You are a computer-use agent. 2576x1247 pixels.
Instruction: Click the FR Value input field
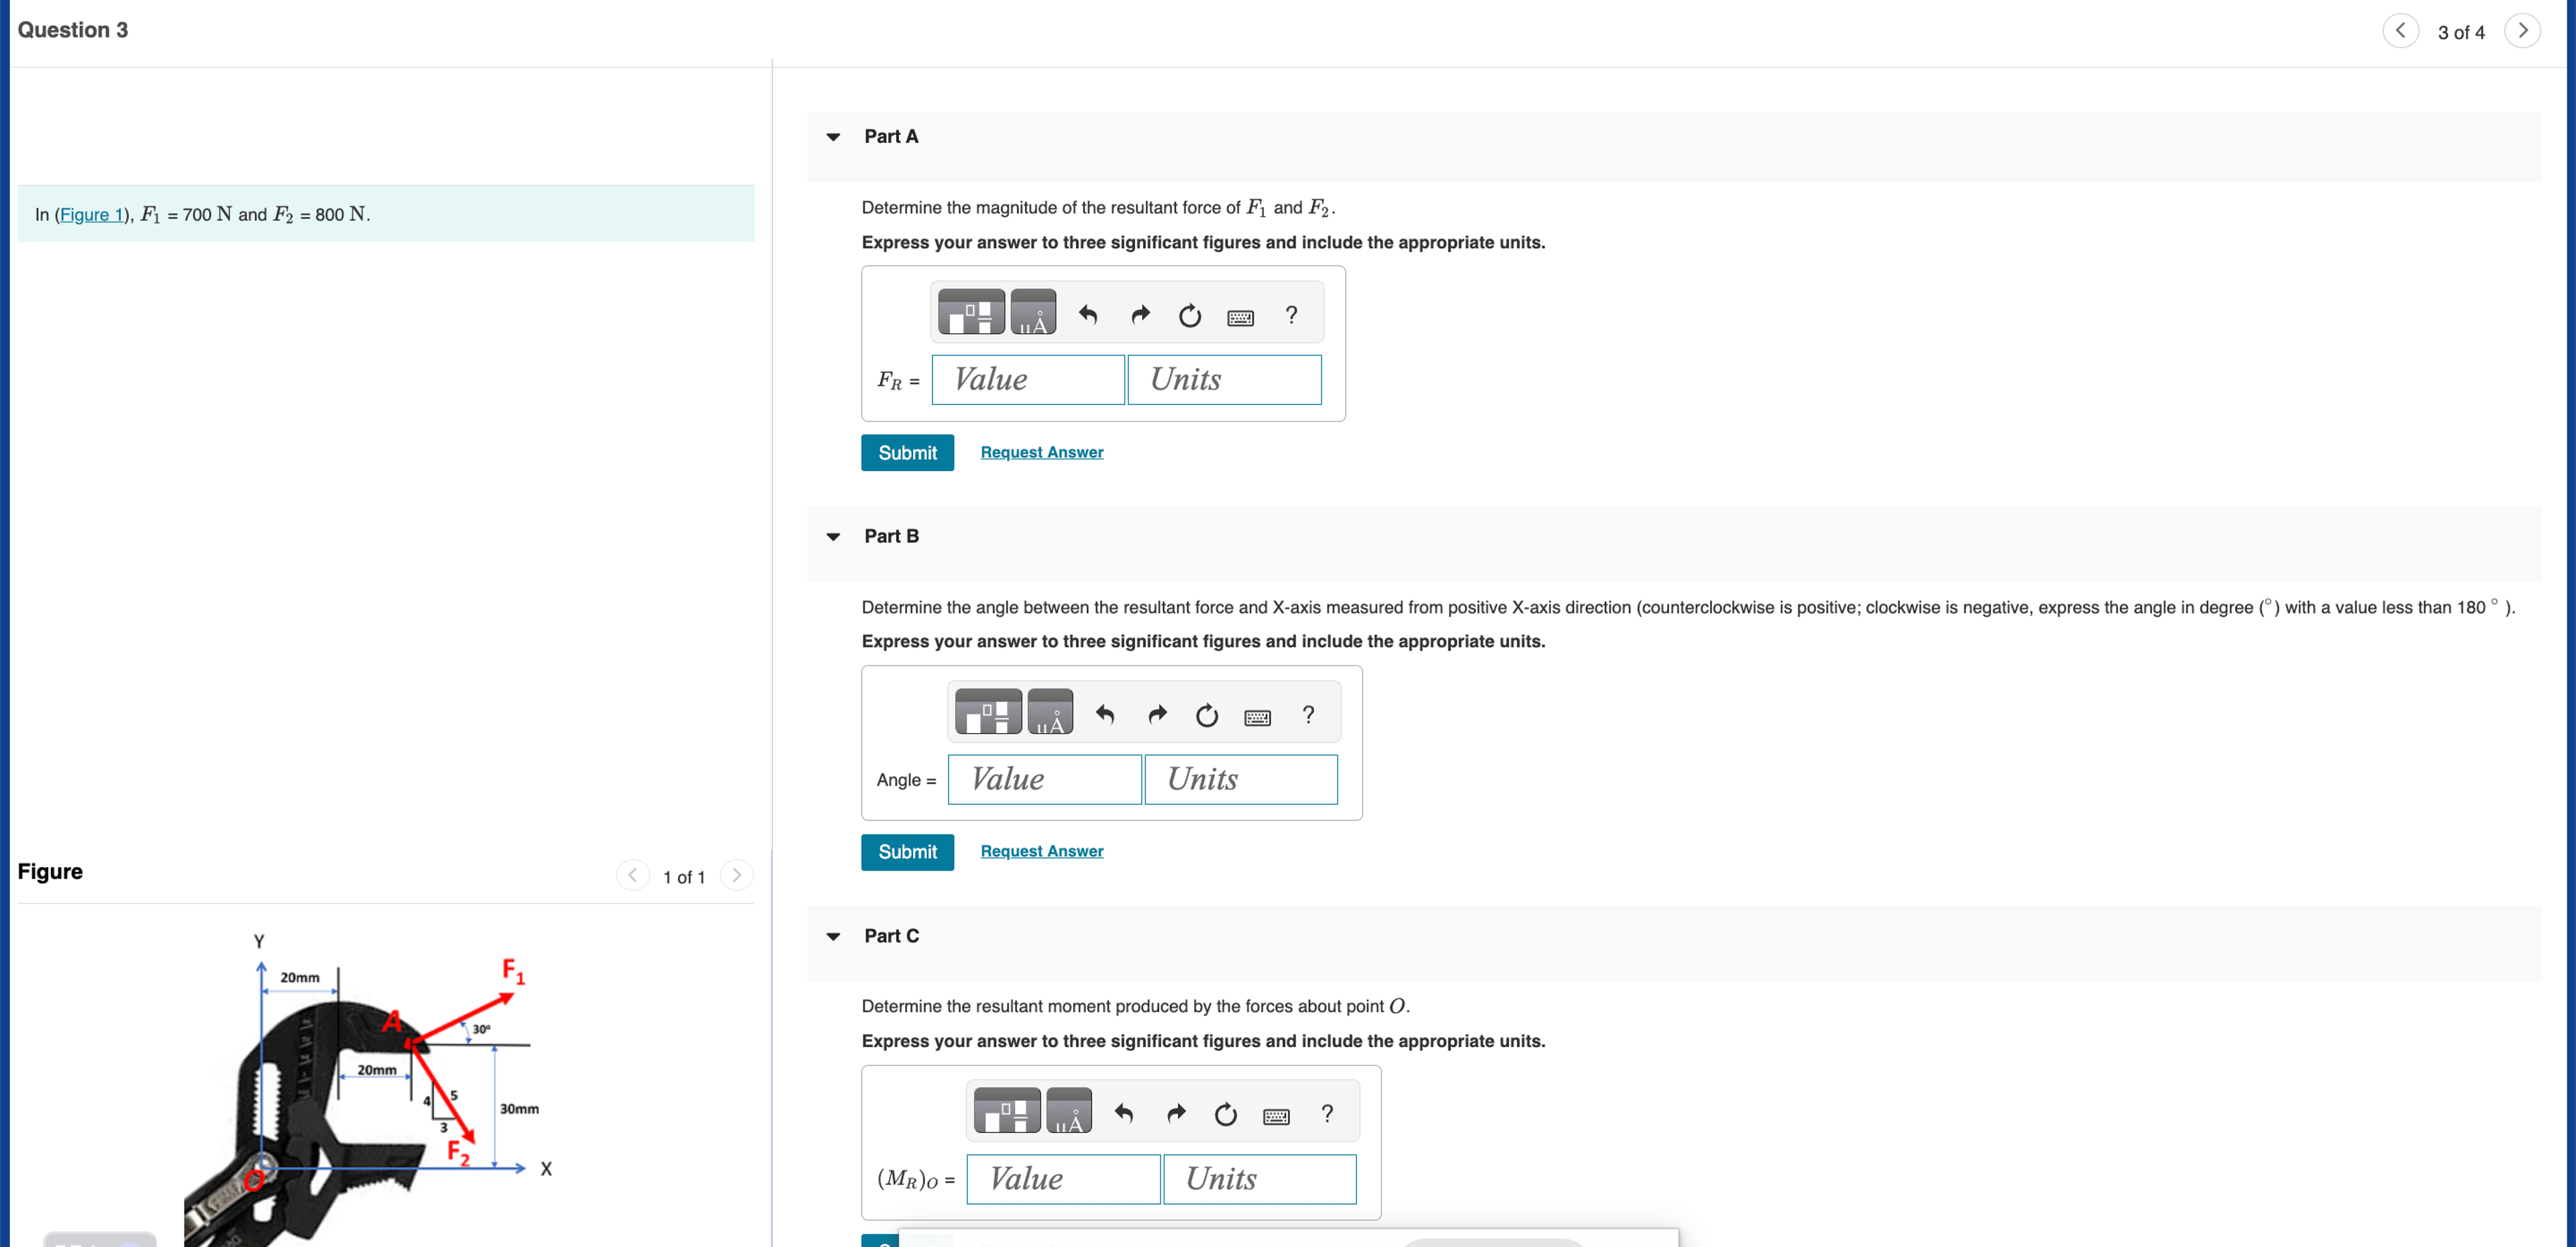pos(1027,380)
